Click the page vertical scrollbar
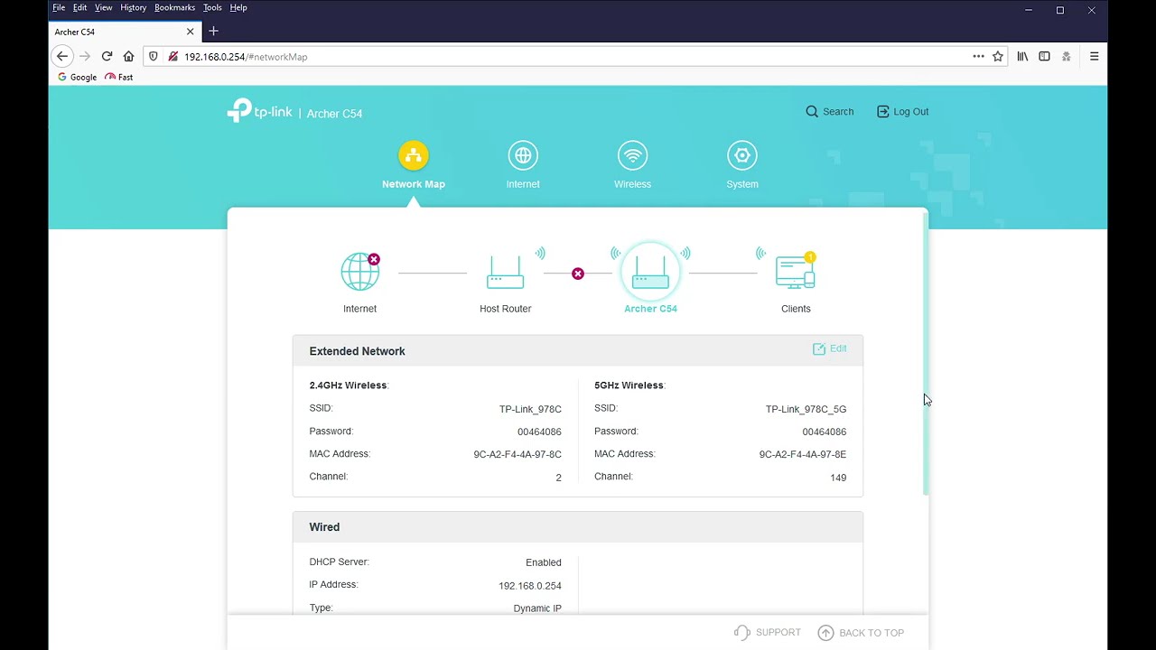 [926, 352]
